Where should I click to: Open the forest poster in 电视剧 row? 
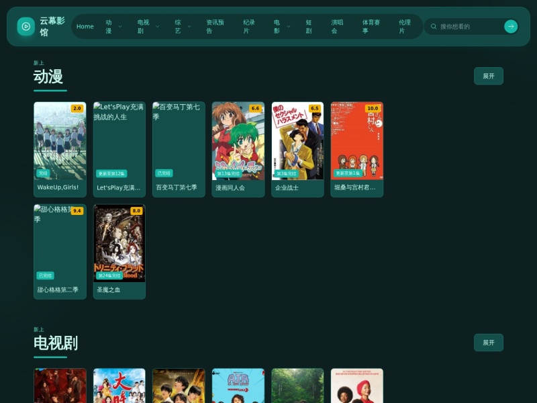(297, 386)
